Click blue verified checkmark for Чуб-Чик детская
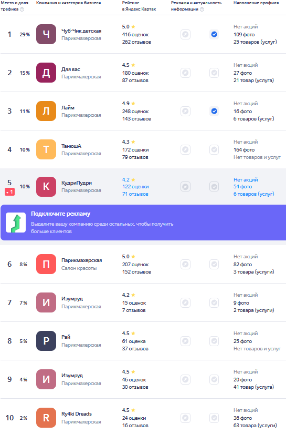The height and width of the screenshot is (434, 286). pos(214,34)
